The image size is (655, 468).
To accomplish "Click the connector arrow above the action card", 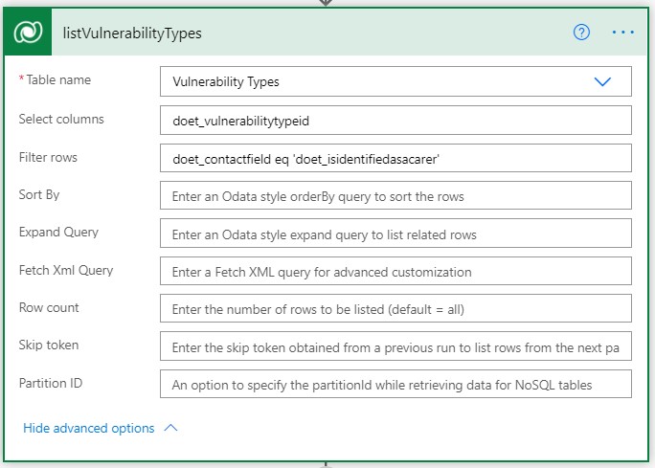I will pyautogui.click(x=327, y=3).
